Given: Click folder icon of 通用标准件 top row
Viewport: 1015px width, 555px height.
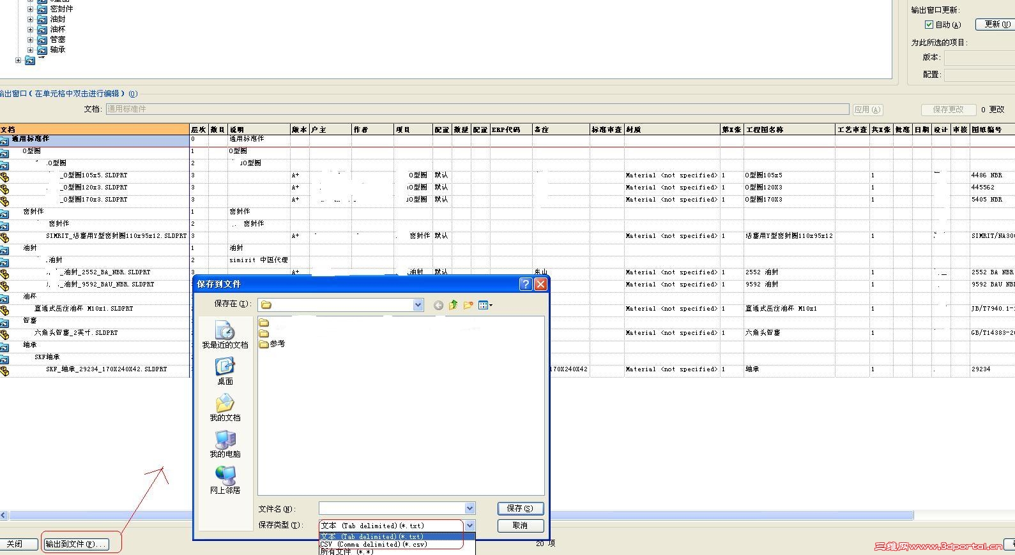Looking at the screenshot, I should (x=4, y=141).
